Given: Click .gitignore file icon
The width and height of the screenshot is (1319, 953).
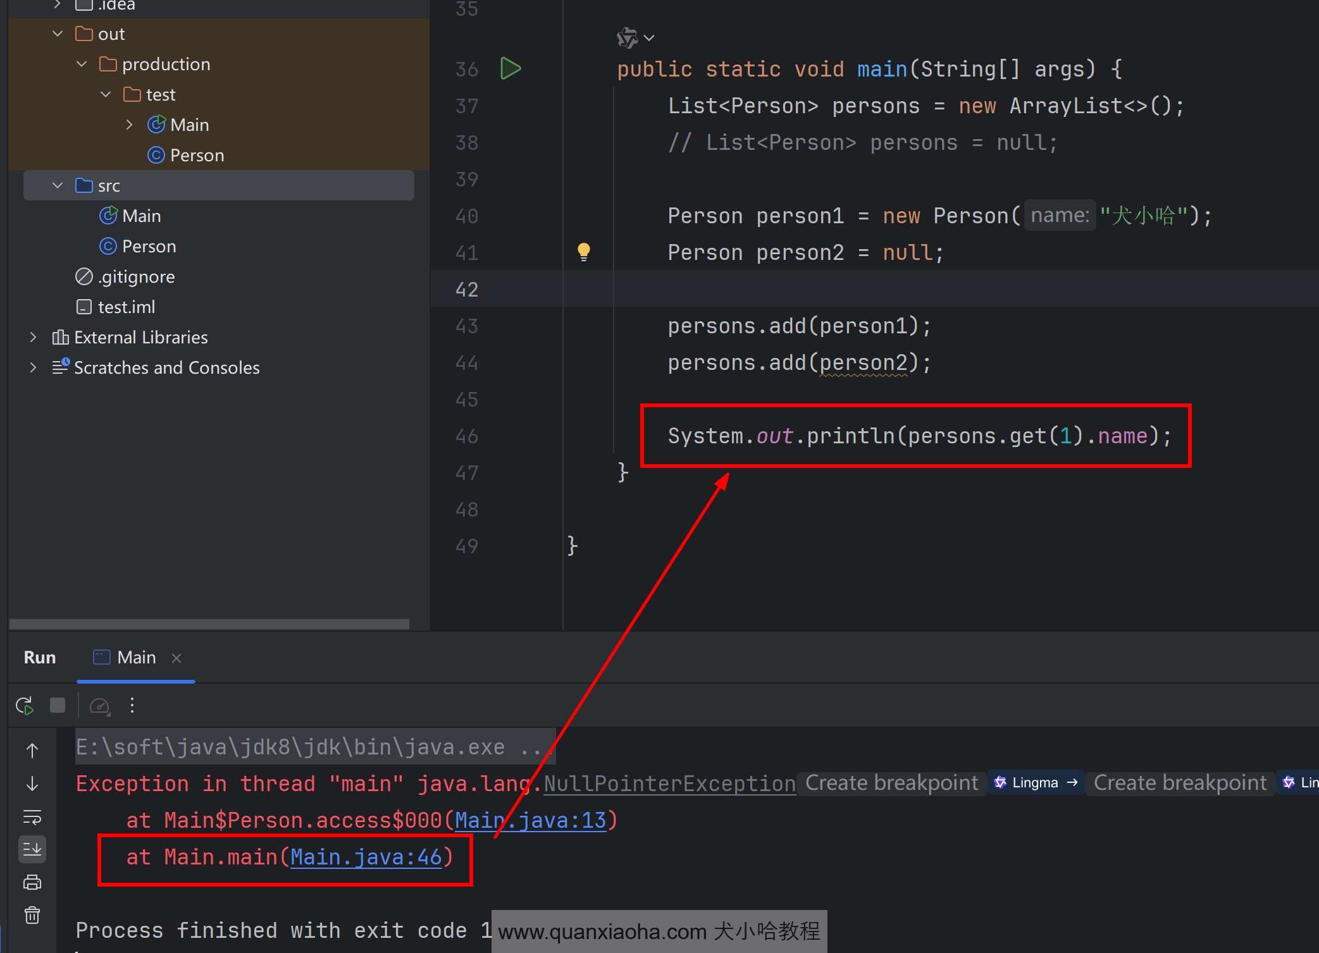Looking at the screenshot, I should [x=84, y=276].
